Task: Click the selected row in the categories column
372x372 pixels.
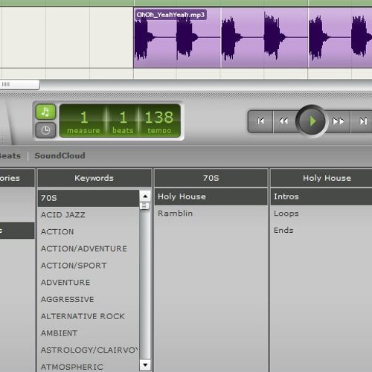Action: coord(17,231)
